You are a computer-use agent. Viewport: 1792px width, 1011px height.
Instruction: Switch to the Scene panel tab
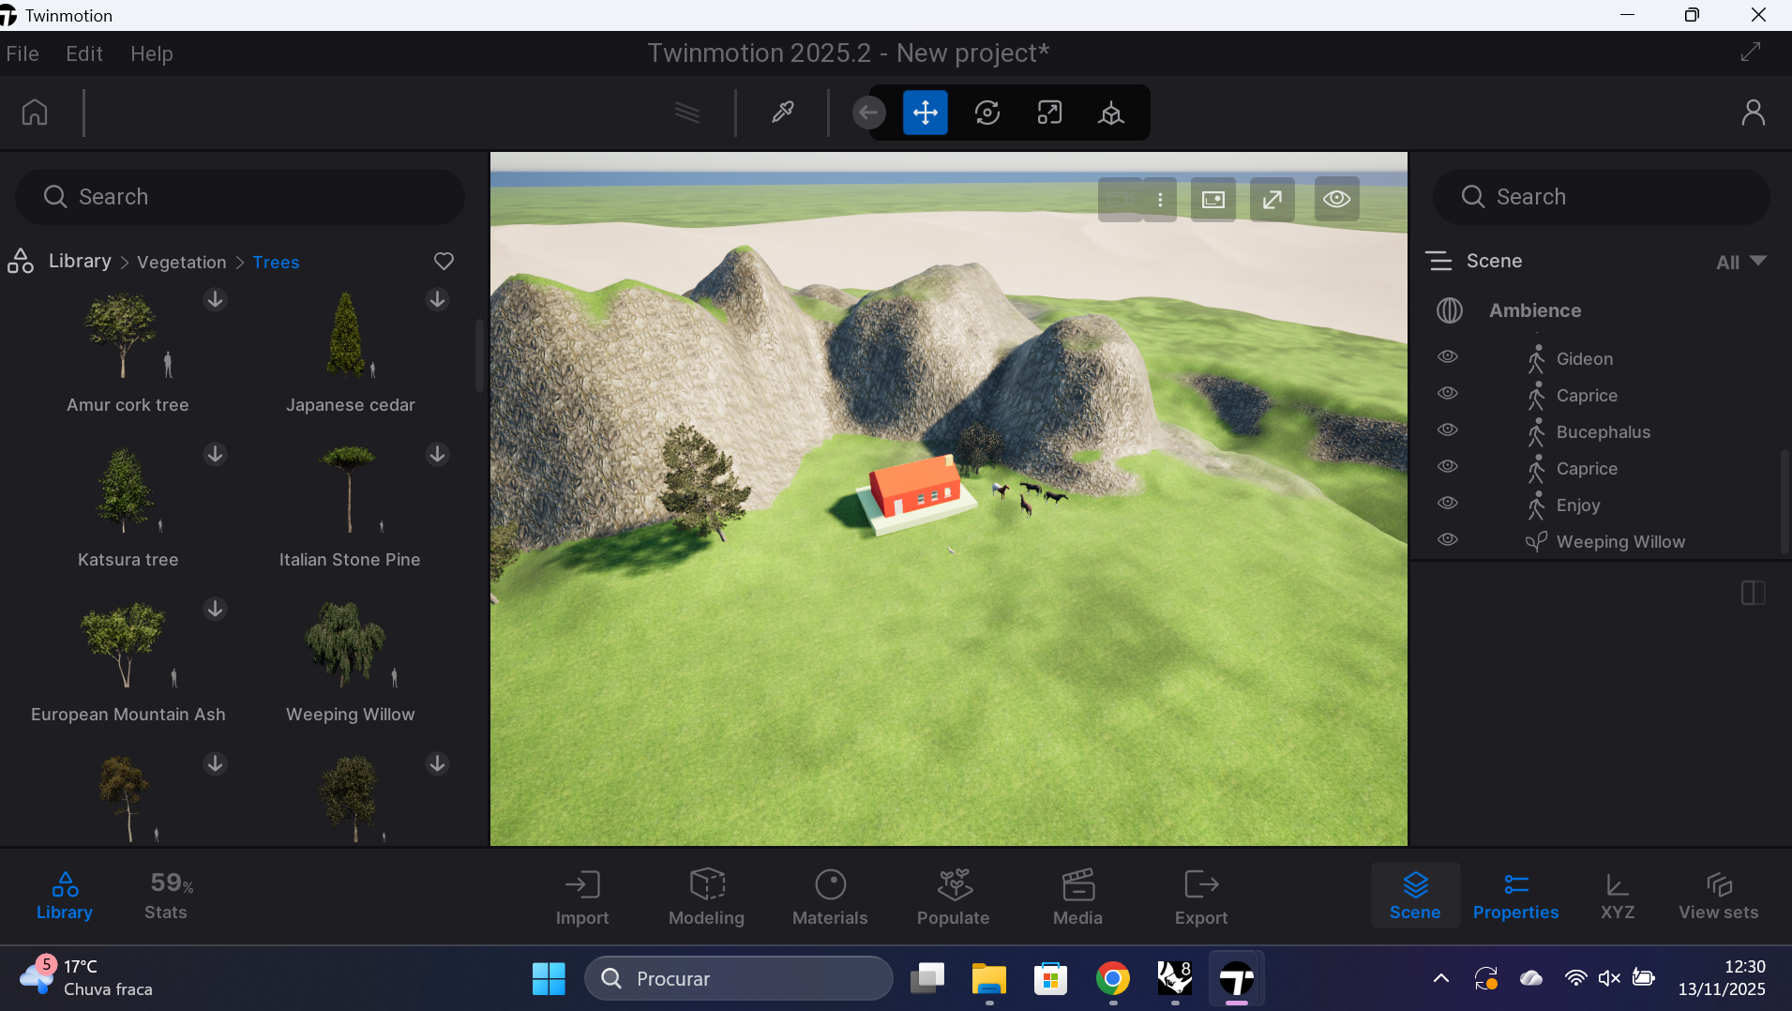(x=1415, y=896)
